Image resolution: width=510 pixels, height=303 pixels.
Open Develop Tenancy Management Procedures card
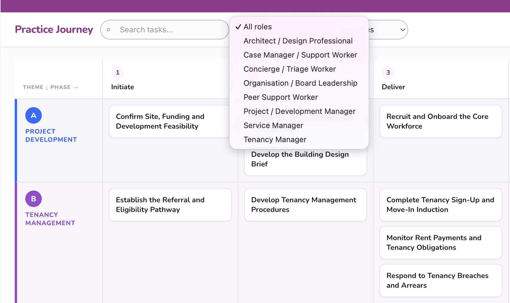(306, 205)
